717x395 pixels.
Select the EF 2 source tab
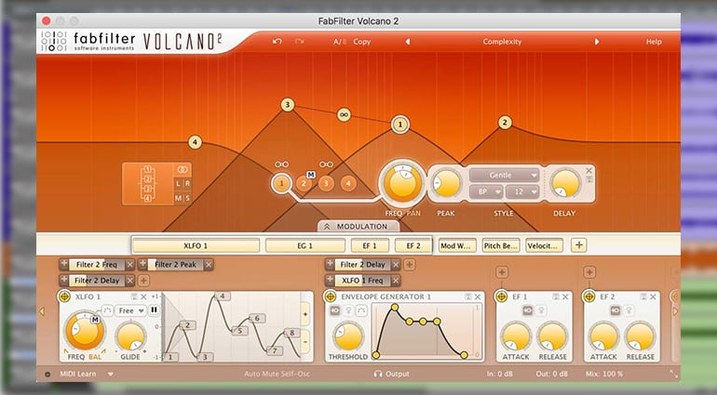(413, 245)
